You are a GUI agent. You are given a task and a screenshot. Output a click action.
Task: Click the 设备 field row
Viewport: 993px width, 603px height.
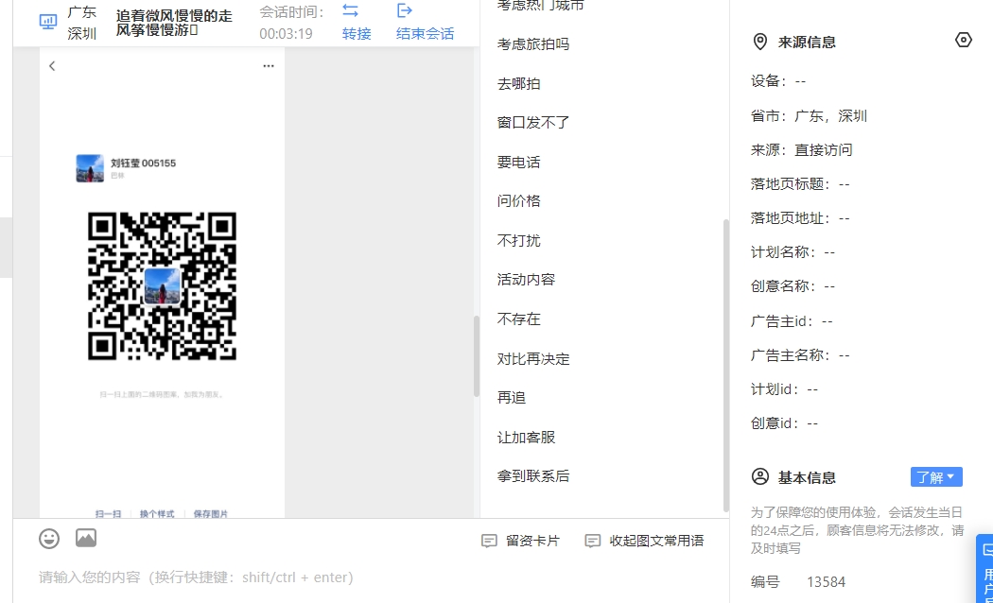point(778,81)
